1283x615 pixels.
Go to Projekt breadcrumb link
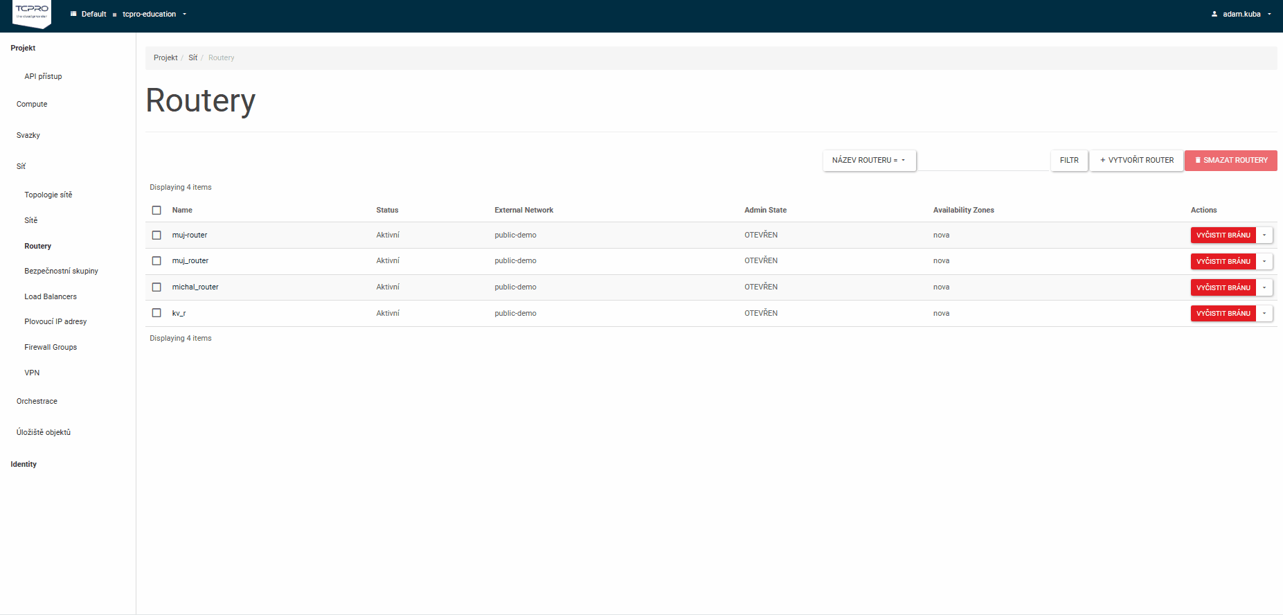pos(165,57)
